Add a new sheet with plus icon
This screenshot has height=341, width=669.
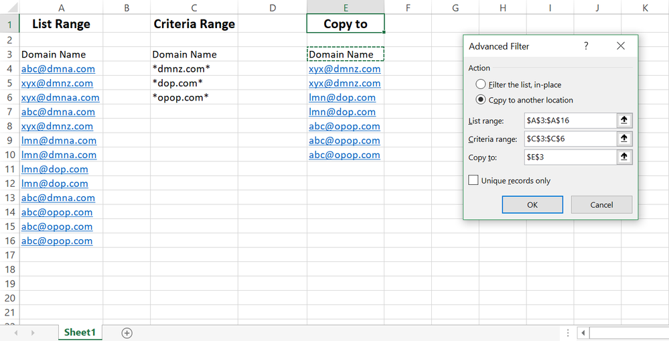[x=127, y=333]
